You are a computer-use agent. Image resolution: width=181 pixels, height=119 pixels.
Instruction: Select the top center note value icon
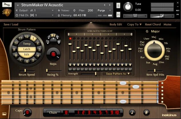(x=53, y=35)
